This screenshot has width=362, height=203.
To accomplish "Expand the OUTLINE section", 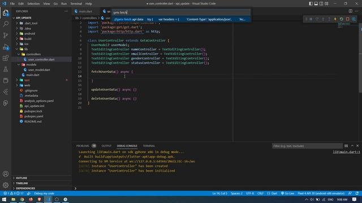I will point(41,178).
